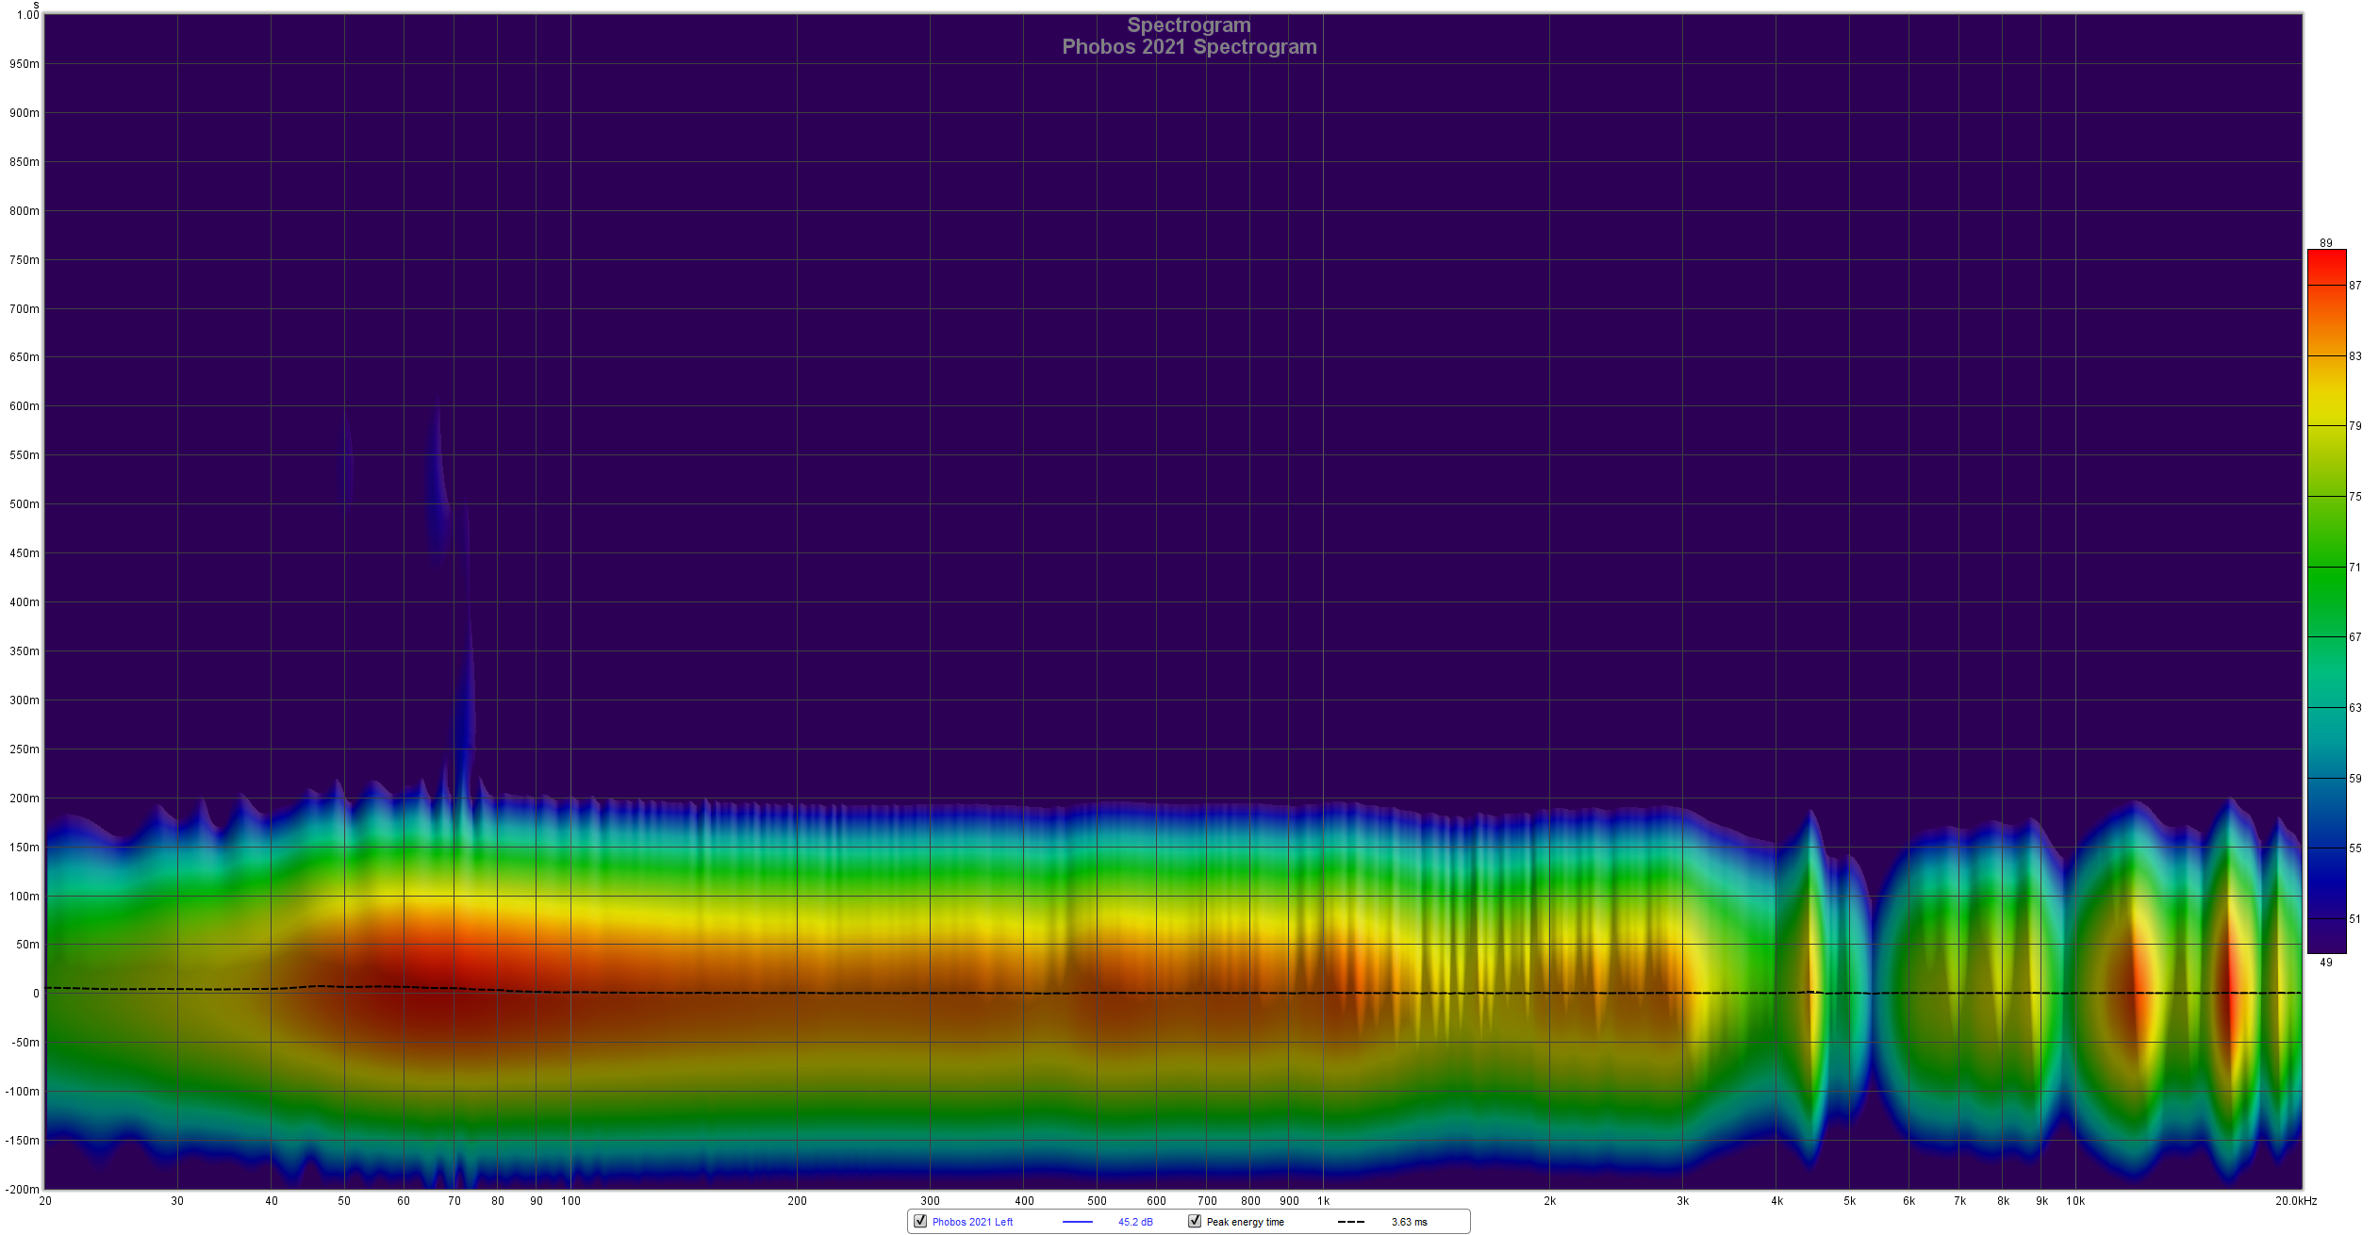Image resolution: width=2379 pixels, height=1235 pixels.
Task: Click the dashed black line sample in legend
Action: tap(1350, 1222)
